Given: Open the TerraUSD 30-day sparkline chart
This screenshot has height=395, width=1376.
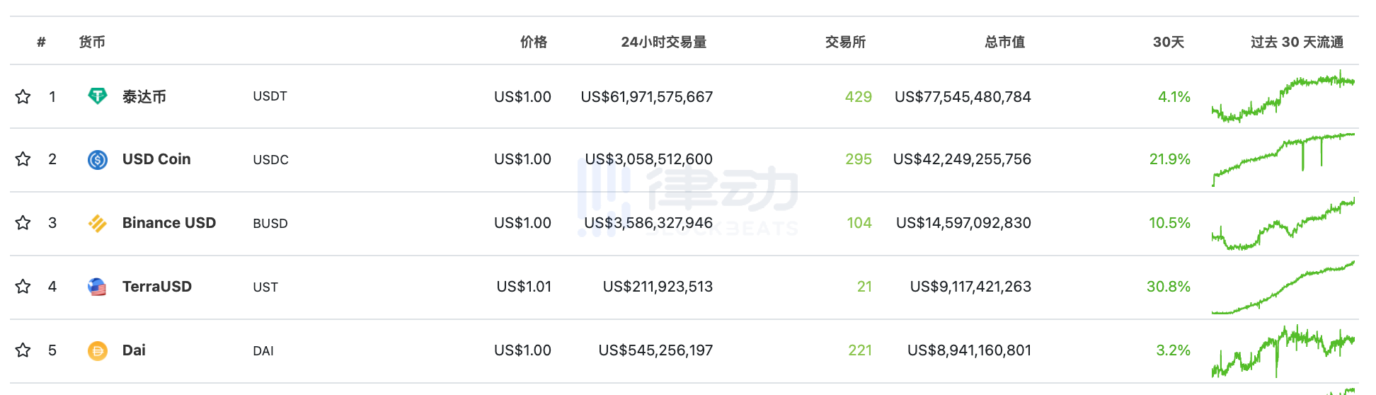Looking at the screenshot, I should [x=1283, y=288].
